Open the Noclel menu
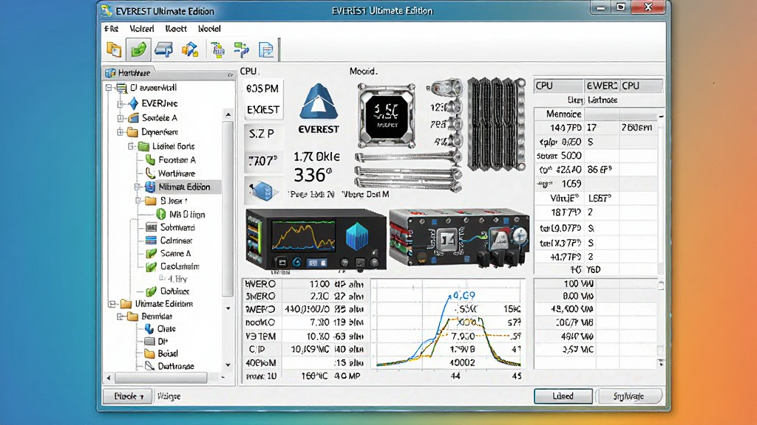Viewport: 757px width, 425px height. (209, 29)
